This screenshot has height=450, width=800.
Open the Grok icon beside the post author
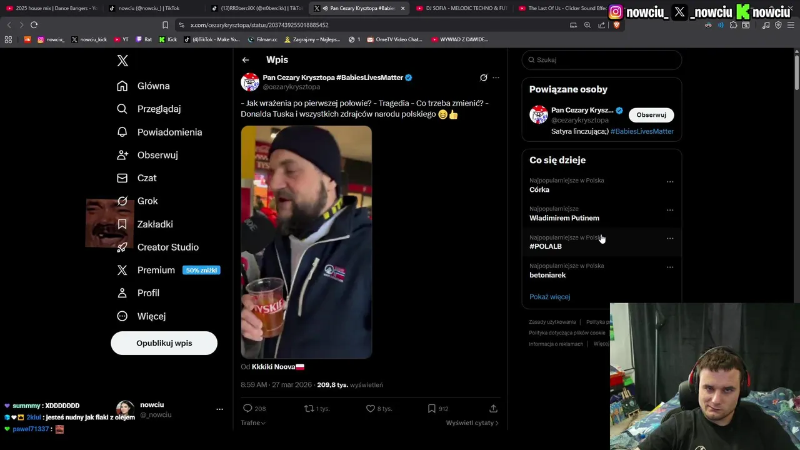483,77
